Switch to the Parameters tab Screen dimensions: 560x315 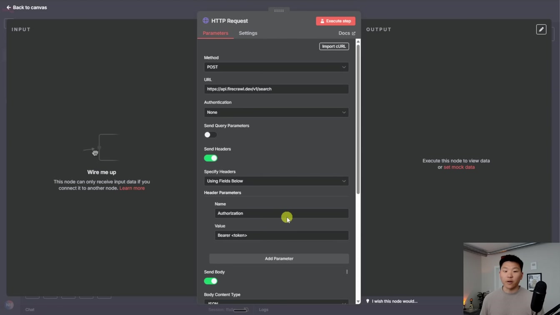pos(215,33)
